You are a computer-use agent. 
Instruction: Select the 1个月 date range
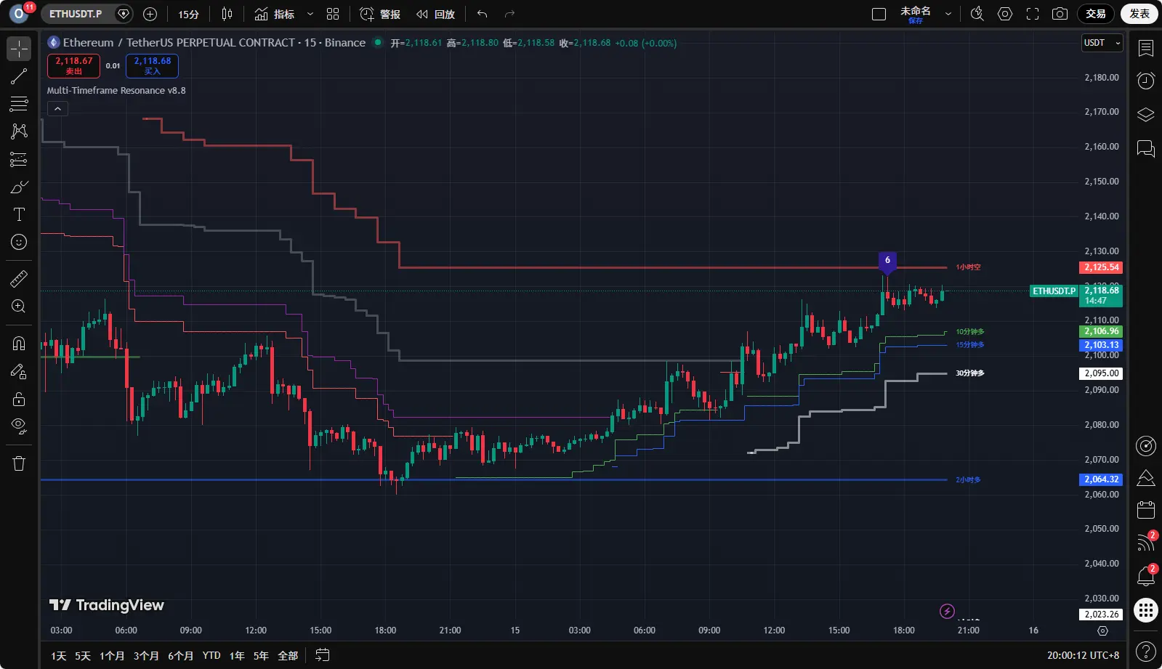[x=112, y=656]
